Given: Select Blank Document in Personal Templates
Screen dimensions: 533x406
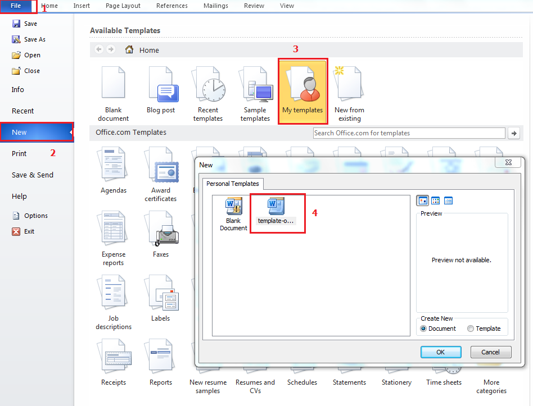Looking at the screenshot, I should (x=233, y=214).
